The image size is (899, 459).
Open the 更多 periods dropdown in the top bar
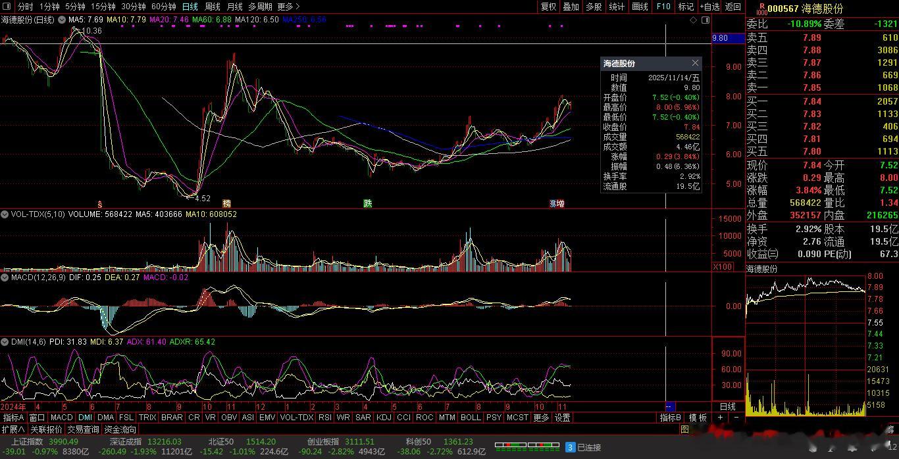click(288, 7)
